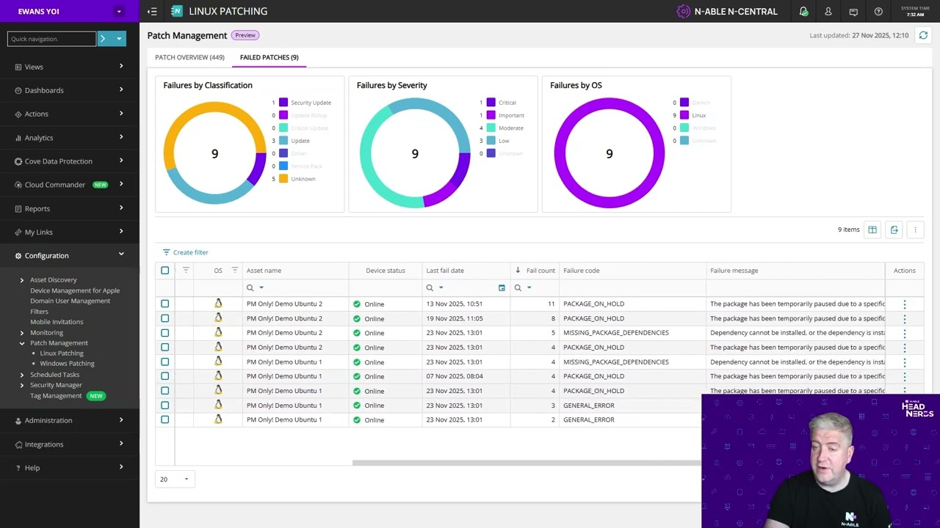The width and height of the screenshot is (940, 528).
Task: Open the notifications bell icon
Action: (803, 12)
